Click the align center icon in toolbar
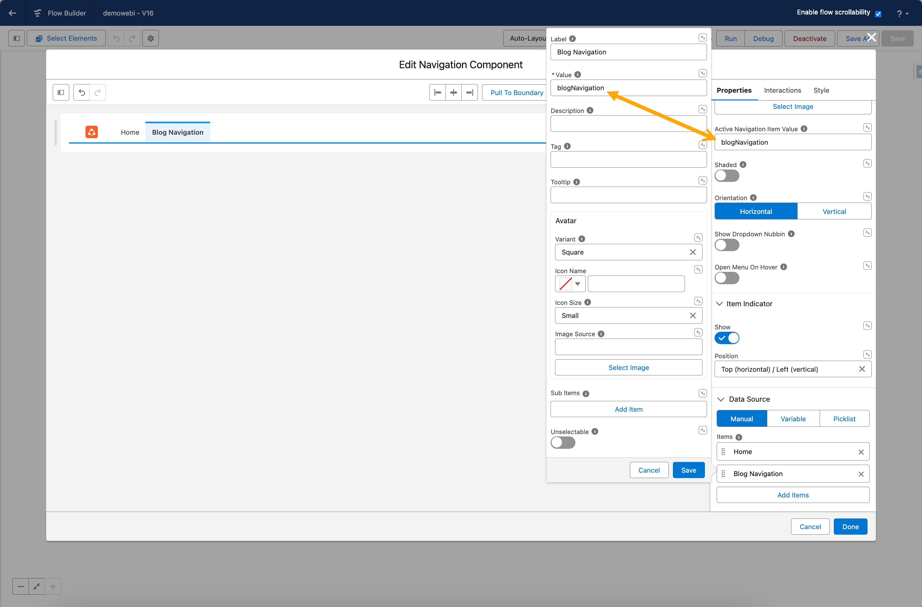Screen dimensions: 922x607 [453, 93]
